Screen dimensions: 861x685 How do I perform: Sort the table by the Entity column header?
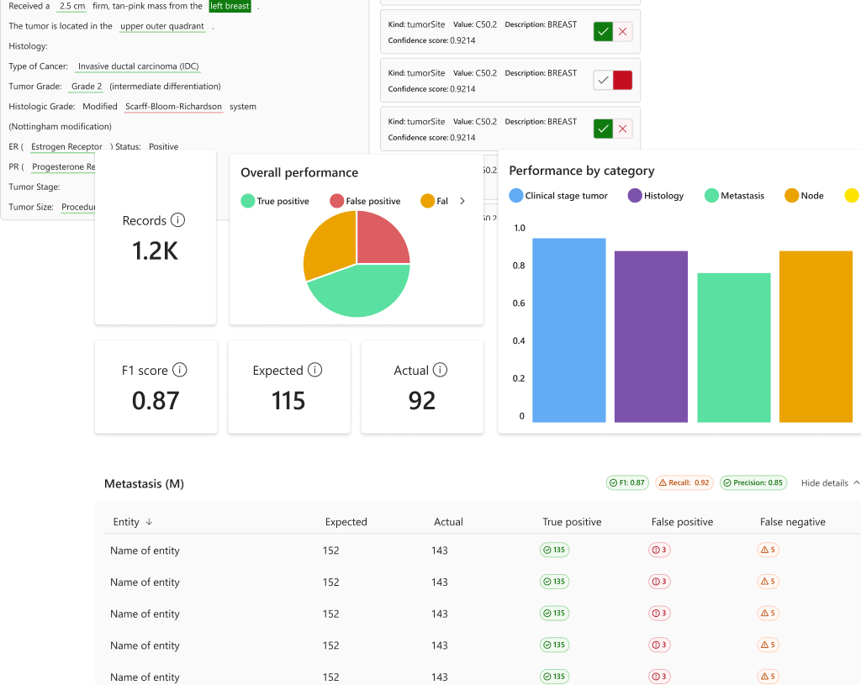point(126,522)
